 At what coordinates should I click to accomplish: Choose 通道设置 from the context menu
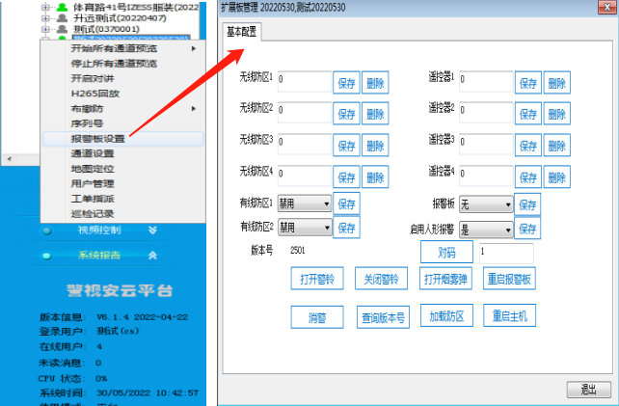pyautogui.click(x=92, y=153)
